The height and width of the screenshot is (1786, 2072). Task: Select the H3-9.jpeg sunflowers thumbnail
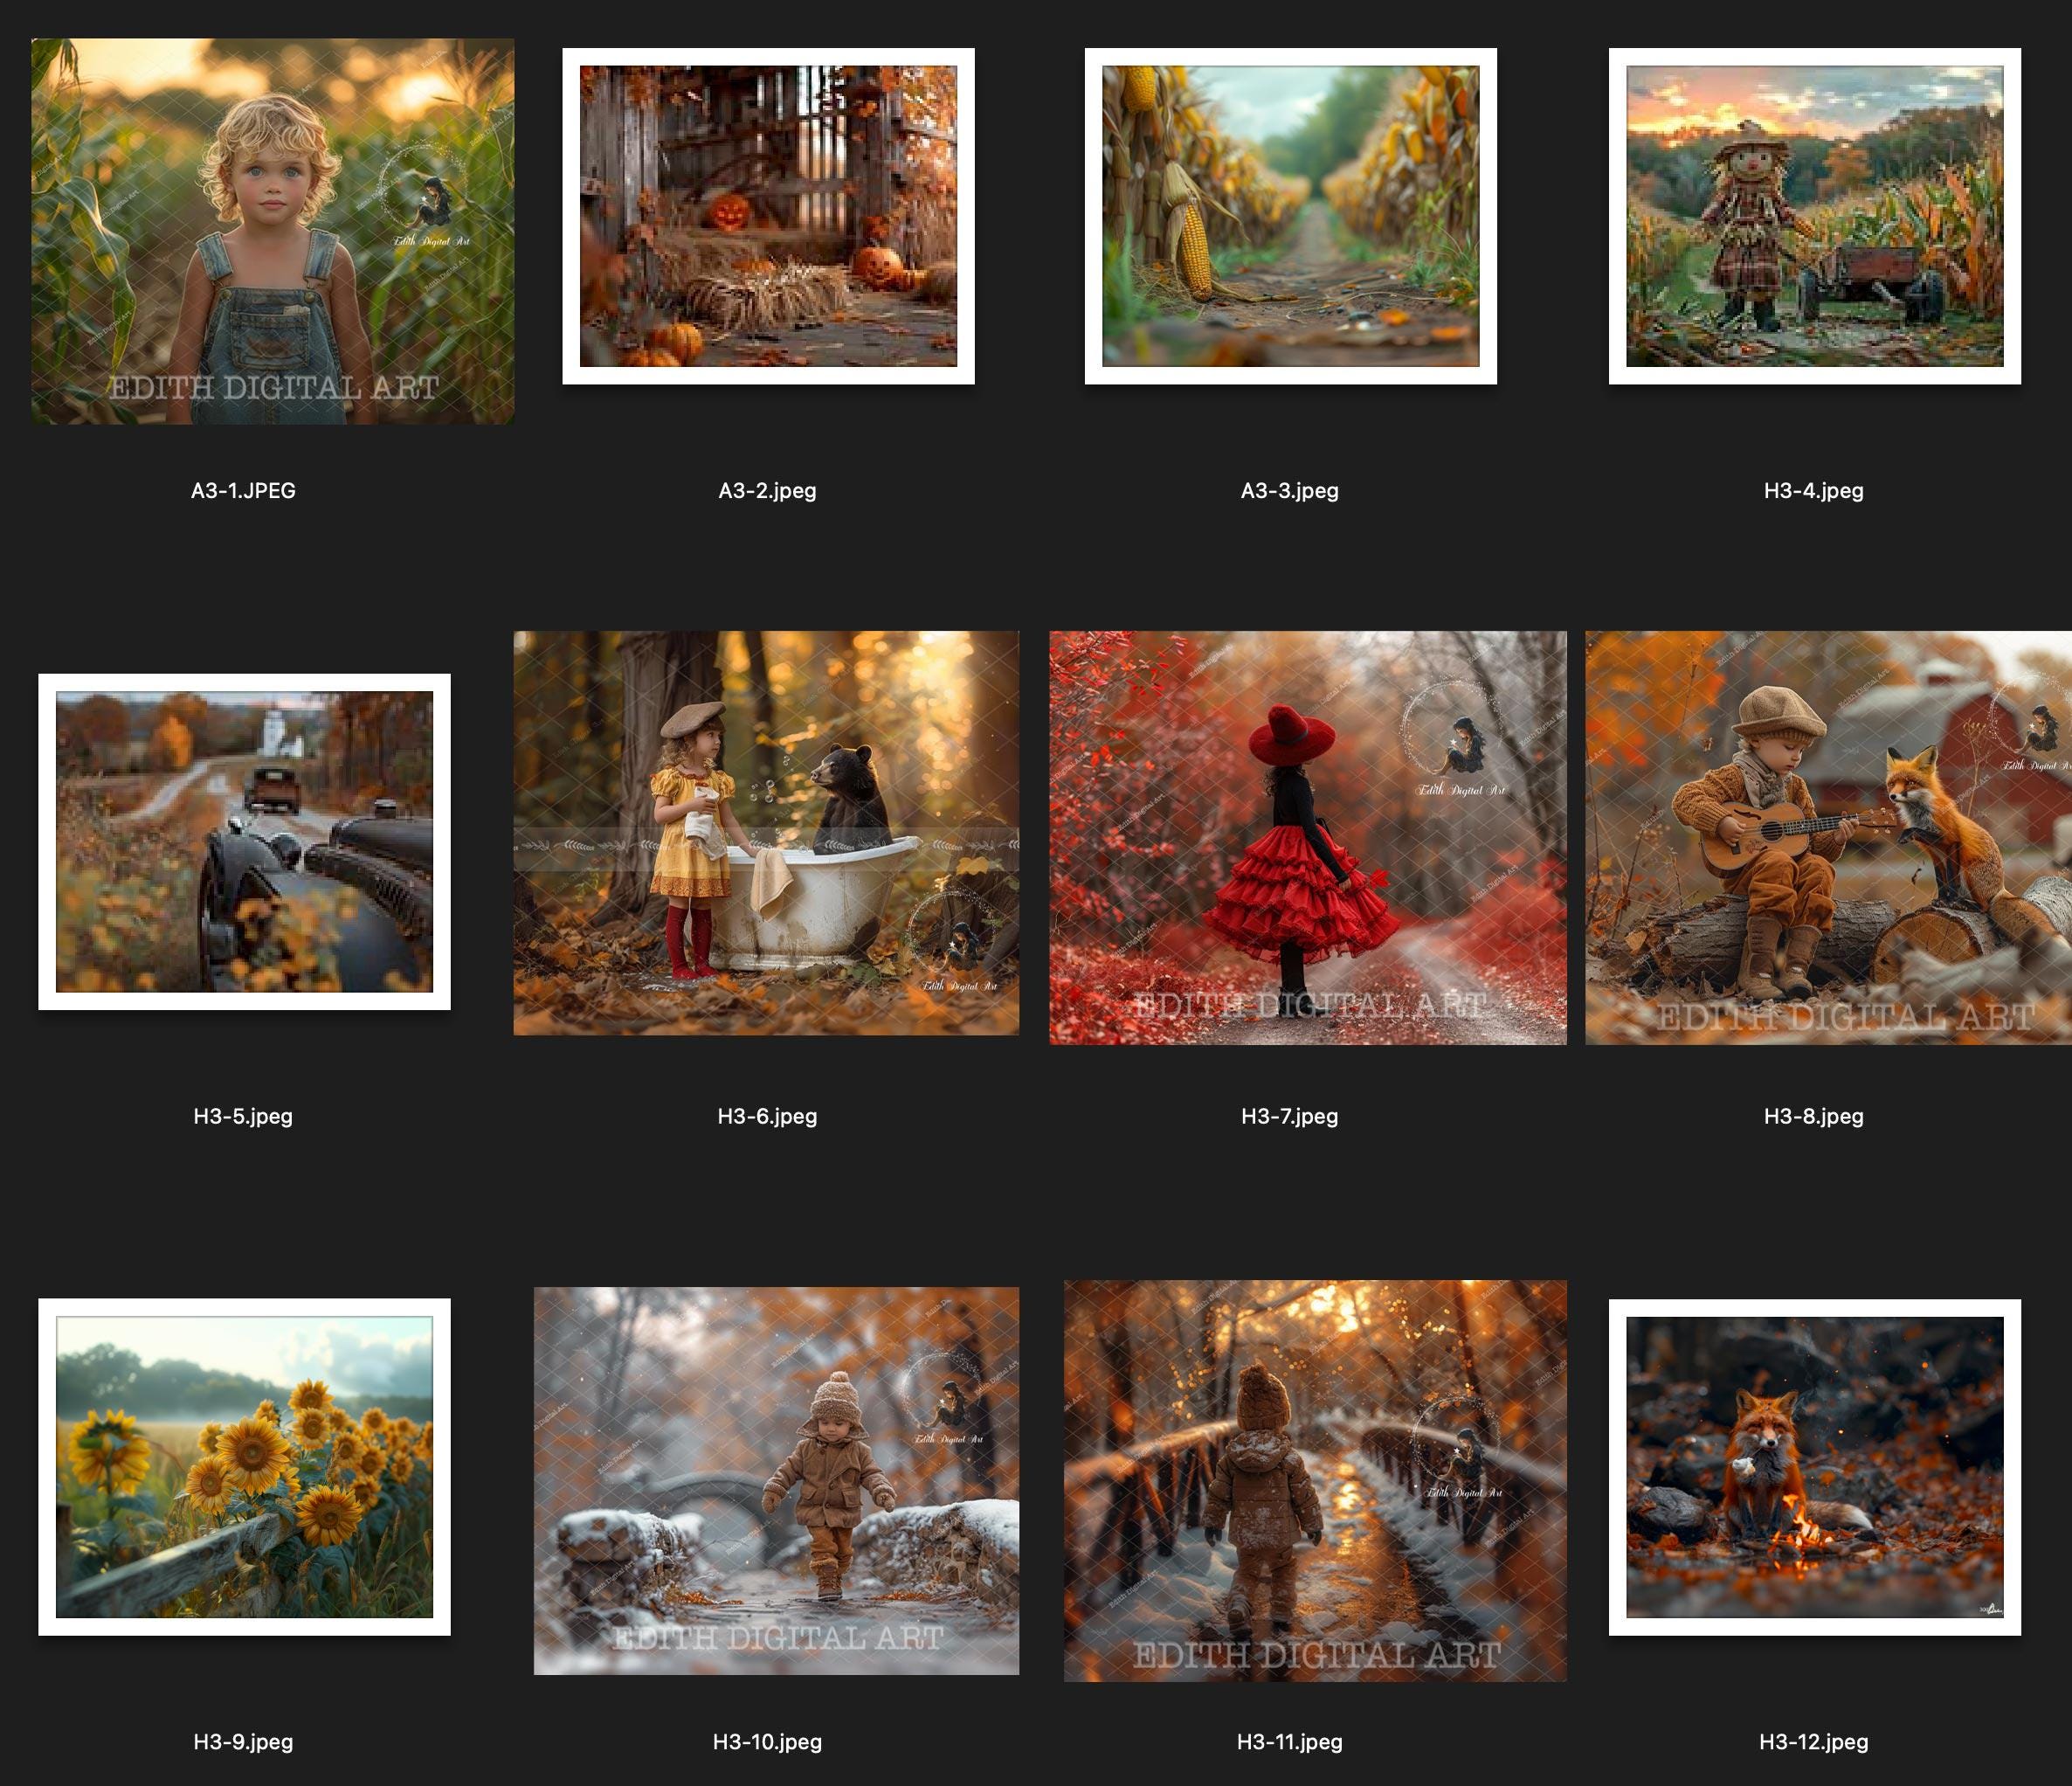[244, 1467]
